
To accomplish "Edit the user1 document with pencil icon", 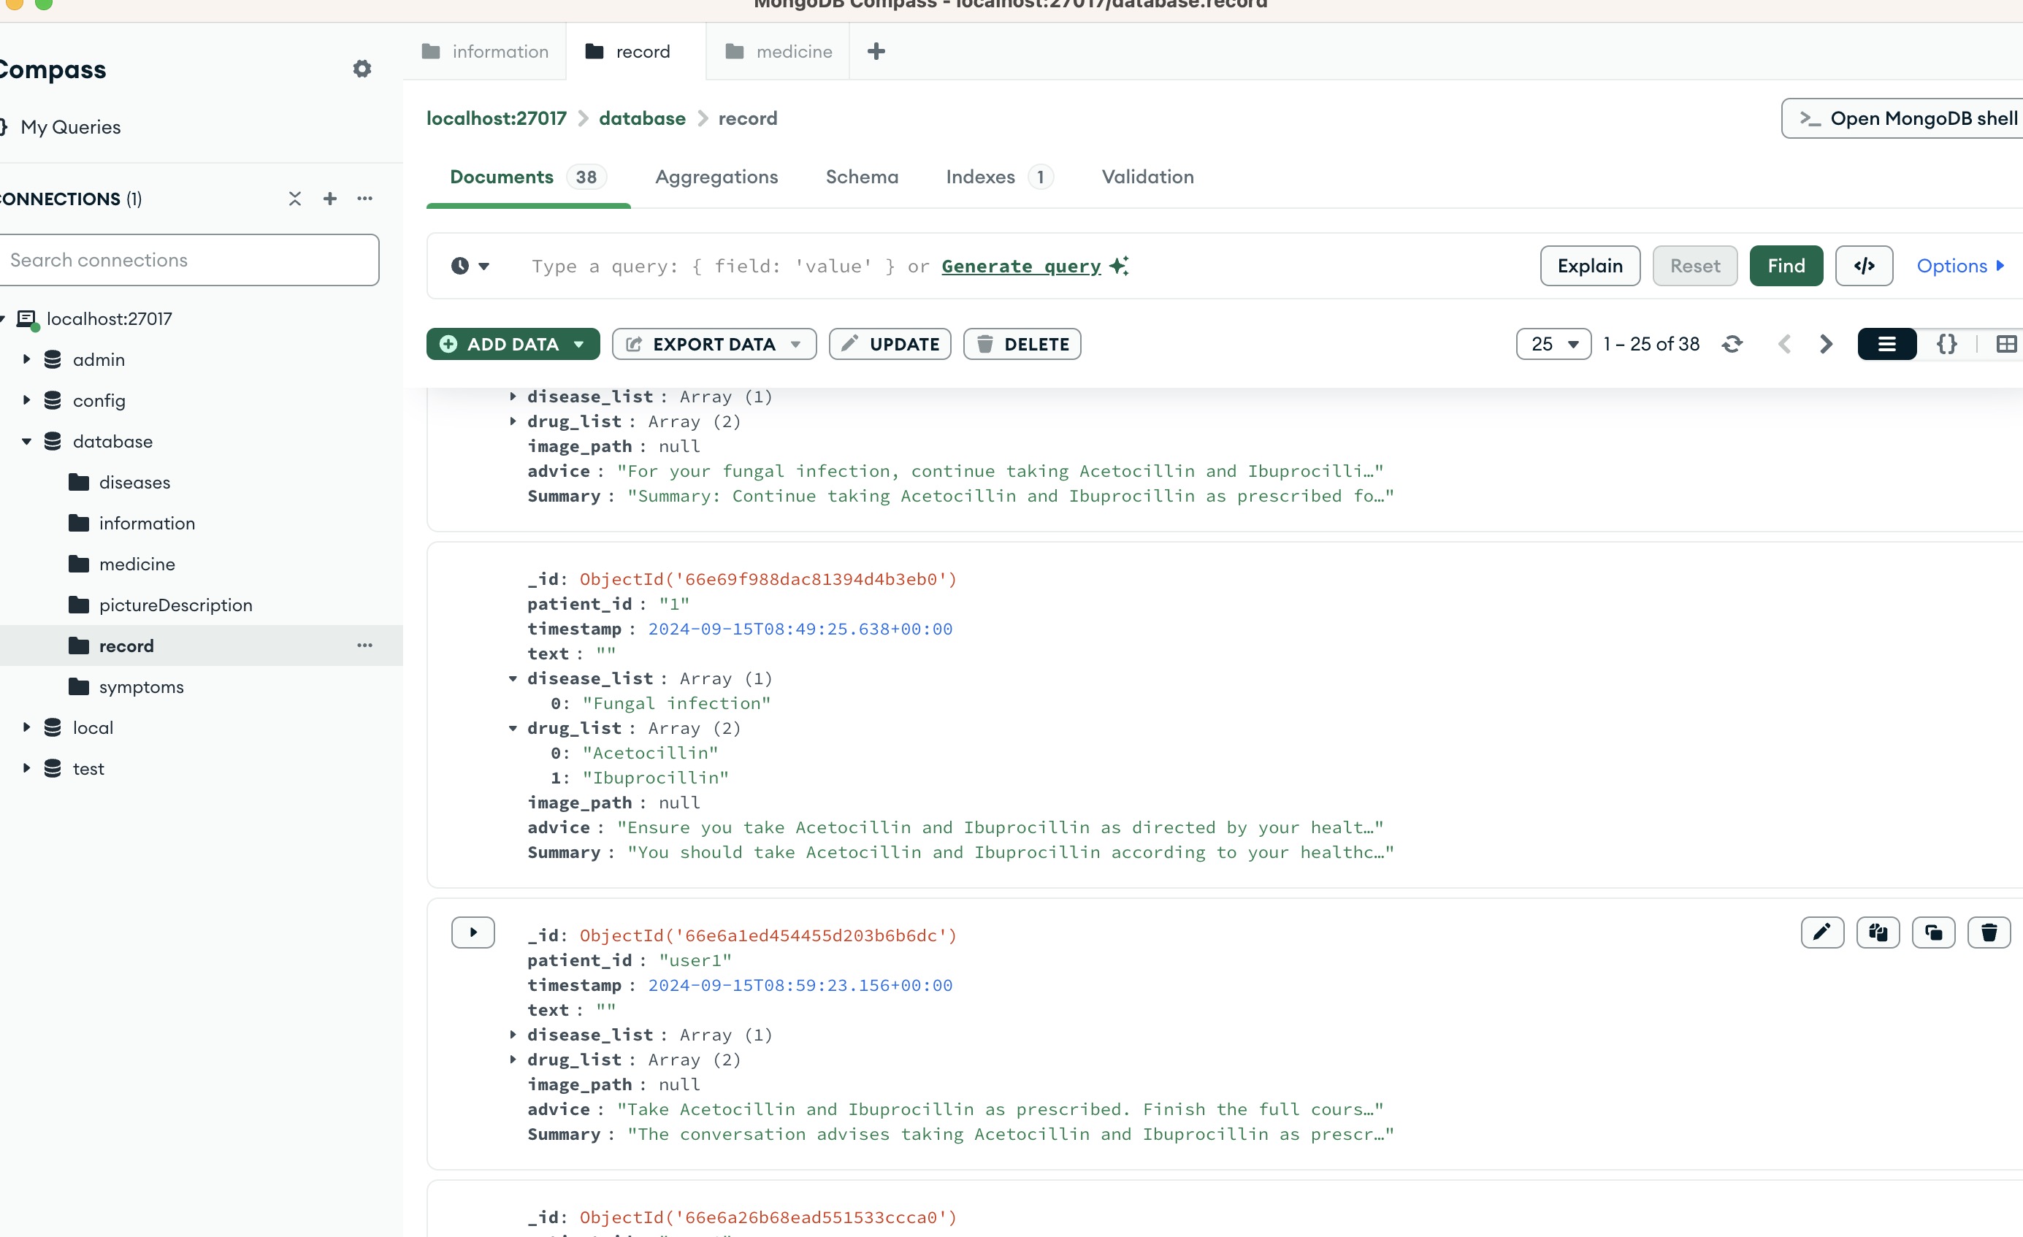I will tap(1822, 932).
